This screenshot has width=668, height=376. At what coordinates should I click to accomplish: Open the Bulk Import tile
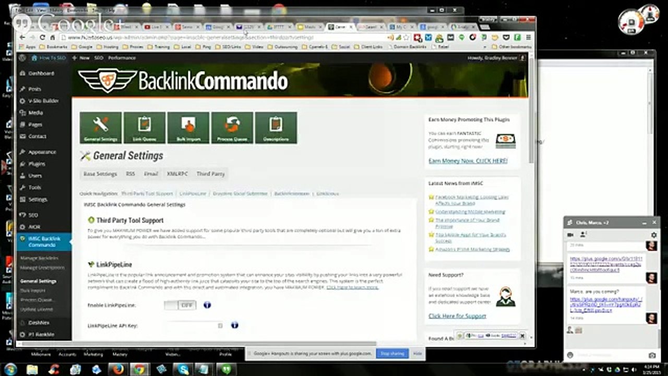tap(188, 127)
